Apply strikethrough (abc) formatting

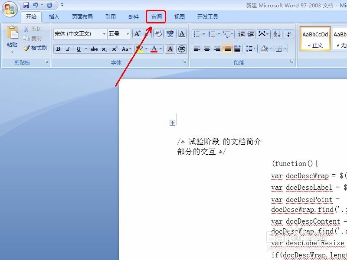[x=94, y=49]
